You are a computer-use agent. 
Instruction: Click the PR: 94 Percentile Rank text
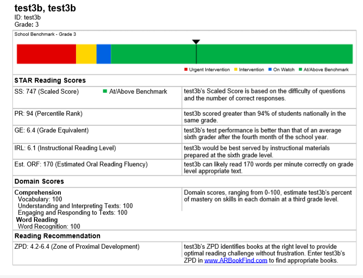click(48, 113)
